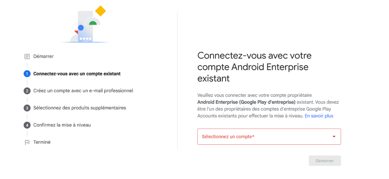The height and width of the screenshot is (179, 389).
Task: Click the blue step 1 circle icon
Action: (27, 74)
